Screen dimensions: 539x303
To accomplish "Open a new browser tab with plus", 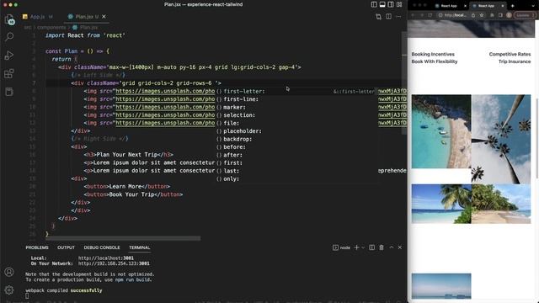I will [x=512, y=6].
